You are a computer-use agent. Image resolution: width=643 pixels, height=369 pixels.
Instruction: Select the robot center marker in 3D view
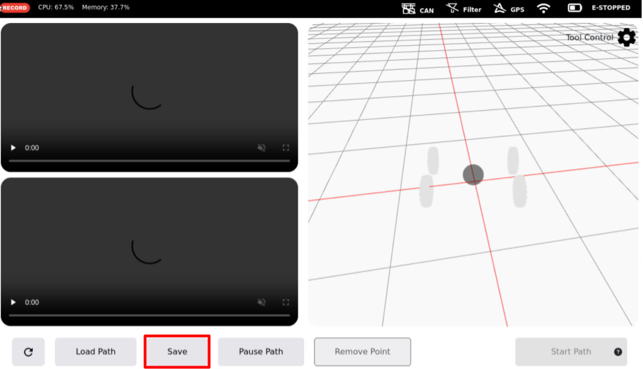click(x=473, y=175)
